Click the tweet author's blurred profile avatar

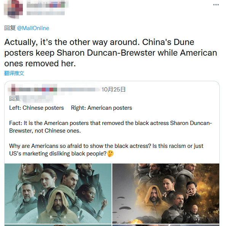[13, 9]
